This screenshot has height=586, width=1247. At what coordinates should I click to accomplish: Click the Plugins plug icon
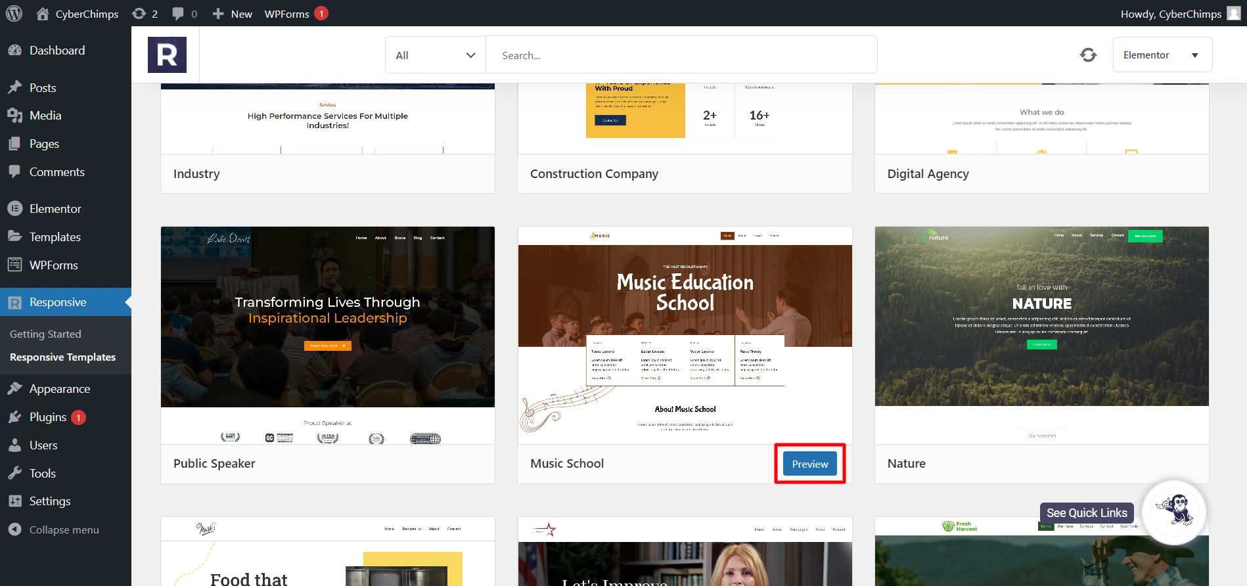(14, 417)
